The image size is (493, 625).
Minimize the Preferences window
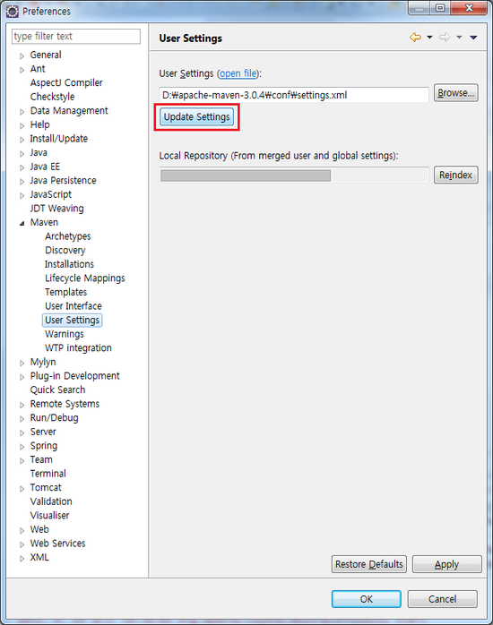(x=419, y=8)
